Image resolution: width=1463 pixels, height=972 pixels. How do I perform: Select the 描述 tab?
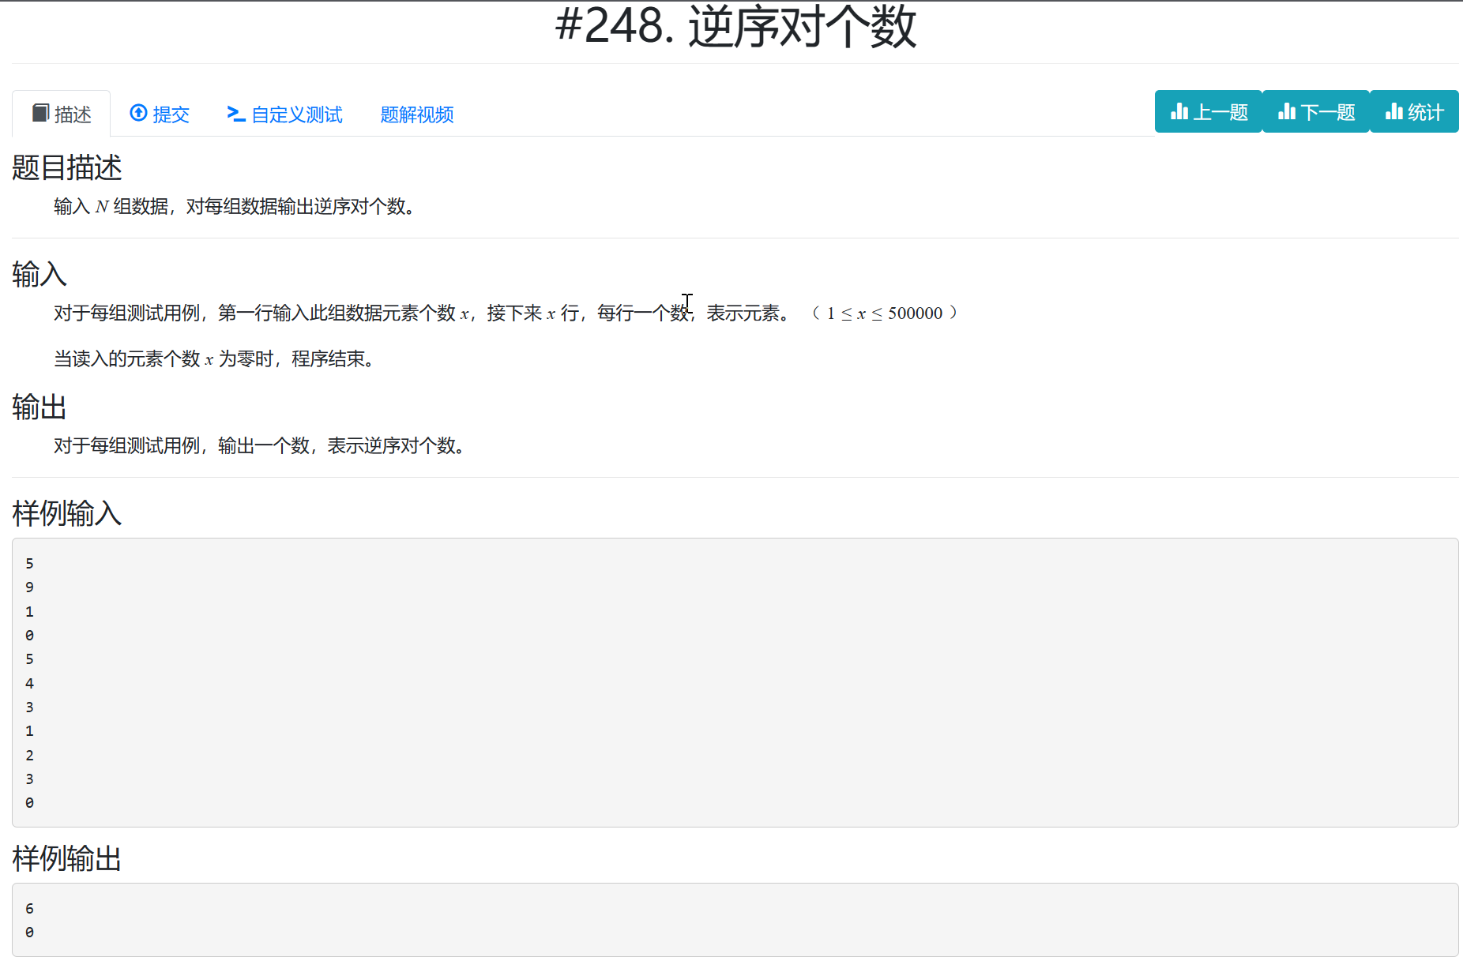click(71, 114)
